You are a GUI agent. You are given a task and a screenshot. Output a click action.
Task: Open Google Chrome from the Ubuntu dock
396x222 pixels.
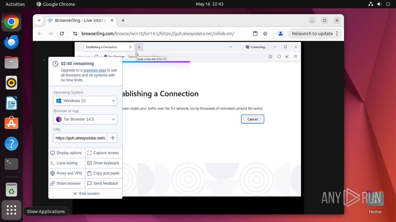[11, 22]
